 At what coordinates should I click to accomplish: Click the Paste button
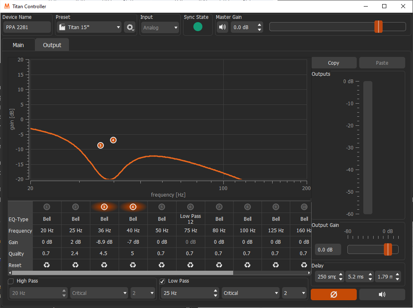click(x=382, y=63)
